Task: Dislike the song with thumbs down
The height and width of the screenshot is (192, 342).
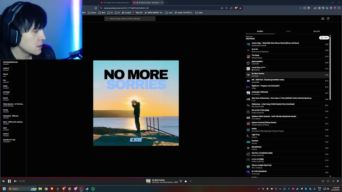Action: click(181, 181)
